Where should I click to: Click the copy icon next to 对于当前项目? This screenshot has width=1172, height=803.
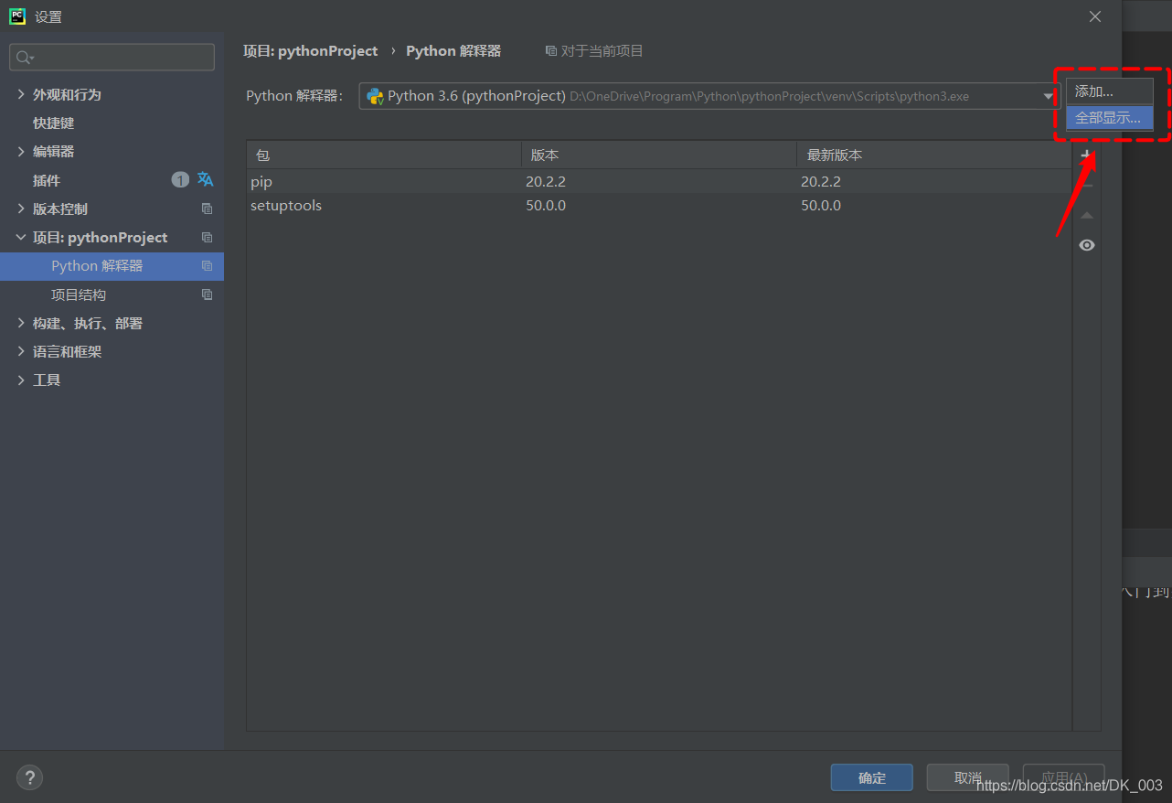(550, 51)
